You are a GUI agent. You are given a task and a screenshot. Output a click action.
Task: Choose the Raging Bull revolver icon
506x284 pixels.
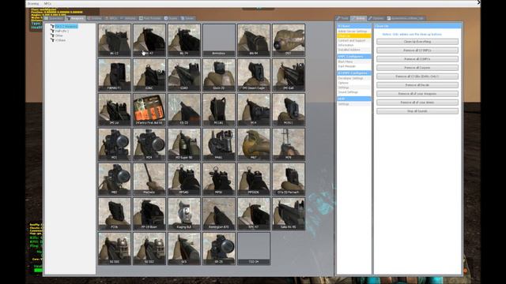pos(184,214)
